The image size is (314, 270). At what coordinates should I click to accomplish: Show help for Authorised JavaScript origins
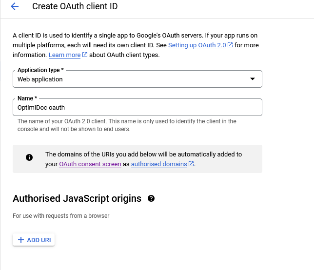151,198
